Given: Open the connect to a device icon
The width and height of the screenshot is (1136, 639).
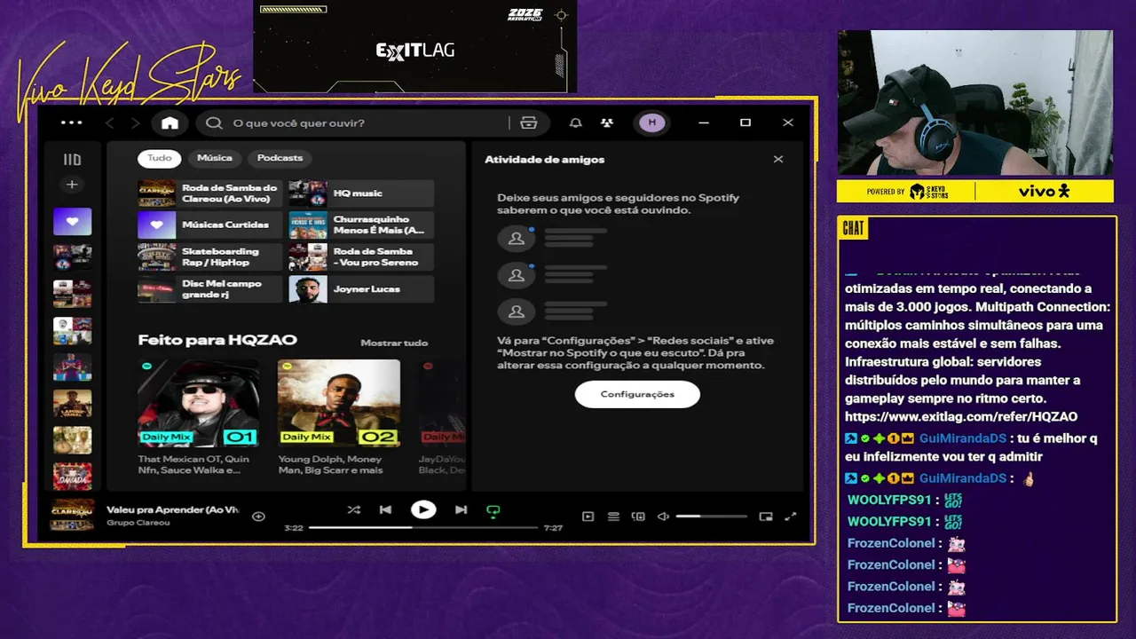Looking at the screenshot, I should click(x=638, y=517).
